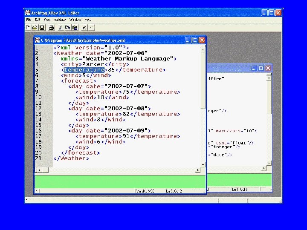Click the day date "2002-07-07" on line 8
The height and width of the screenshot is (230, 307).
coord(126,86)
